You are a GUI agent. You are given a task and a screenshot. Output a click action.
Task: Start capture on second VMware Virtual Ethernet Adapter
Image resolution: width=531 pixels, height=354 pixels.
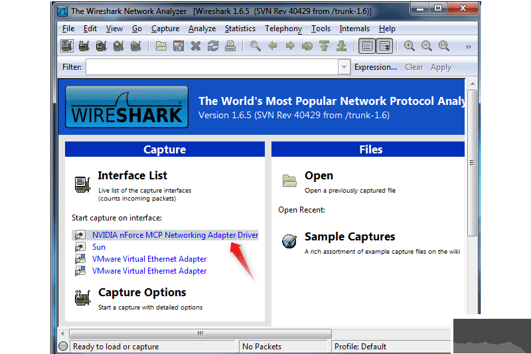click(x=149, y=271)
